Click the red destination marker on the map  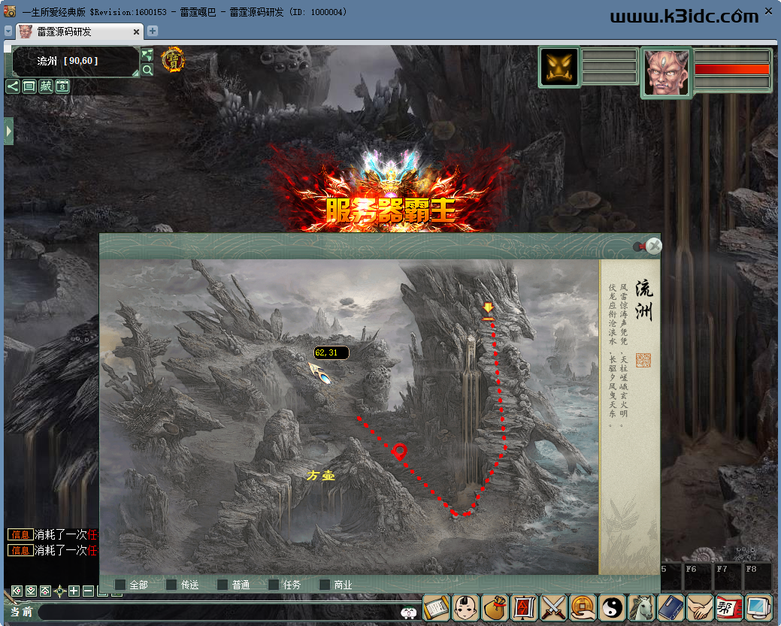click(399, 452)
